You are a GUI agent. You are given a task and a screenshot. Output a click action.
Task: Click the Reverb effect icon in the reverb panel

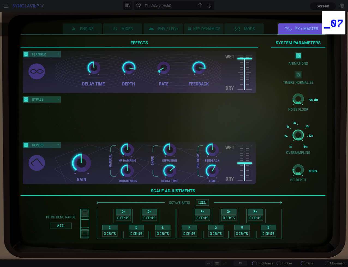tap(37, 163)
